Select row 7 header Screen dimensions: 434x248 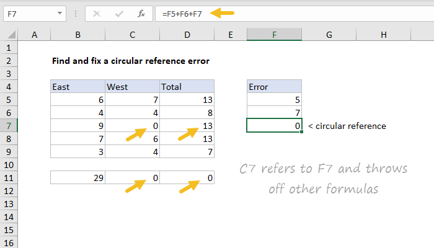[x=9, y=126]
